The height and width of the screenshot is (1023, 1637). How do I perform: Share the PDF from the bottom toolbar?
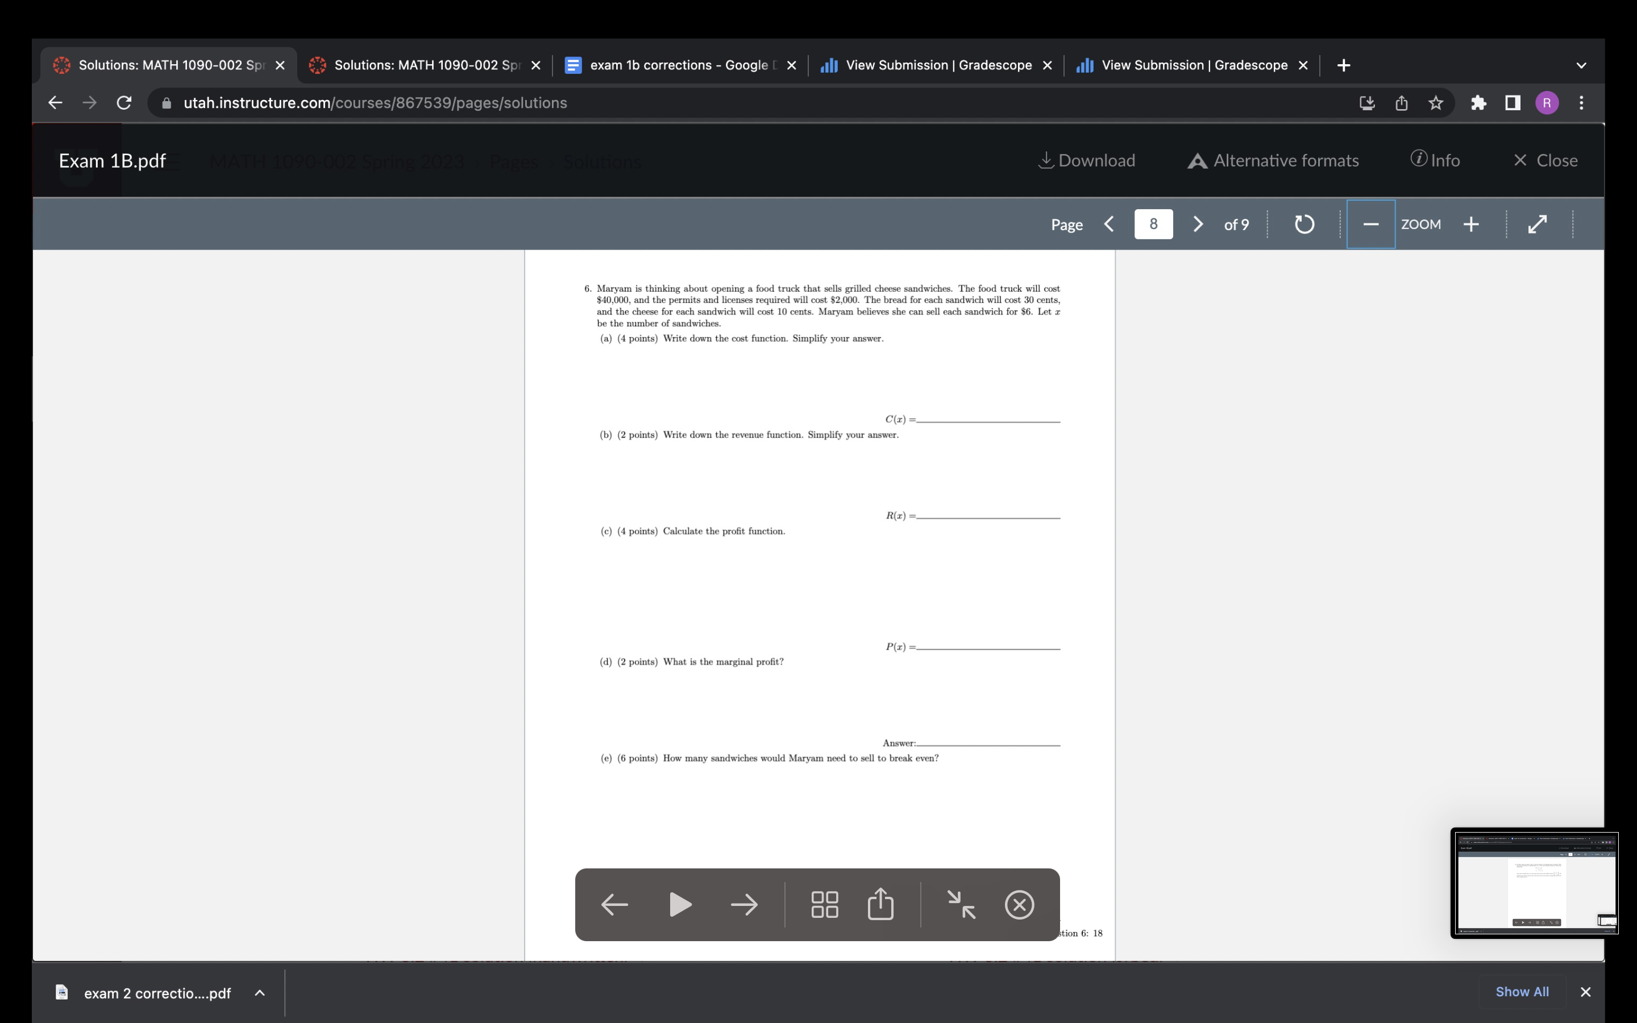click(x=879, y=904)
